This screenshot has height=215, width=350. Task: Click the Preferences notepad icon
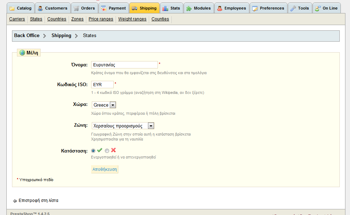[255, 8]
